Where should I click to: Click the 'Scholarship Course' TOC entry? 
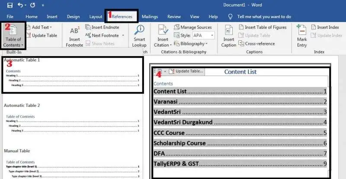pyautogui.click(x=240, y=143)
